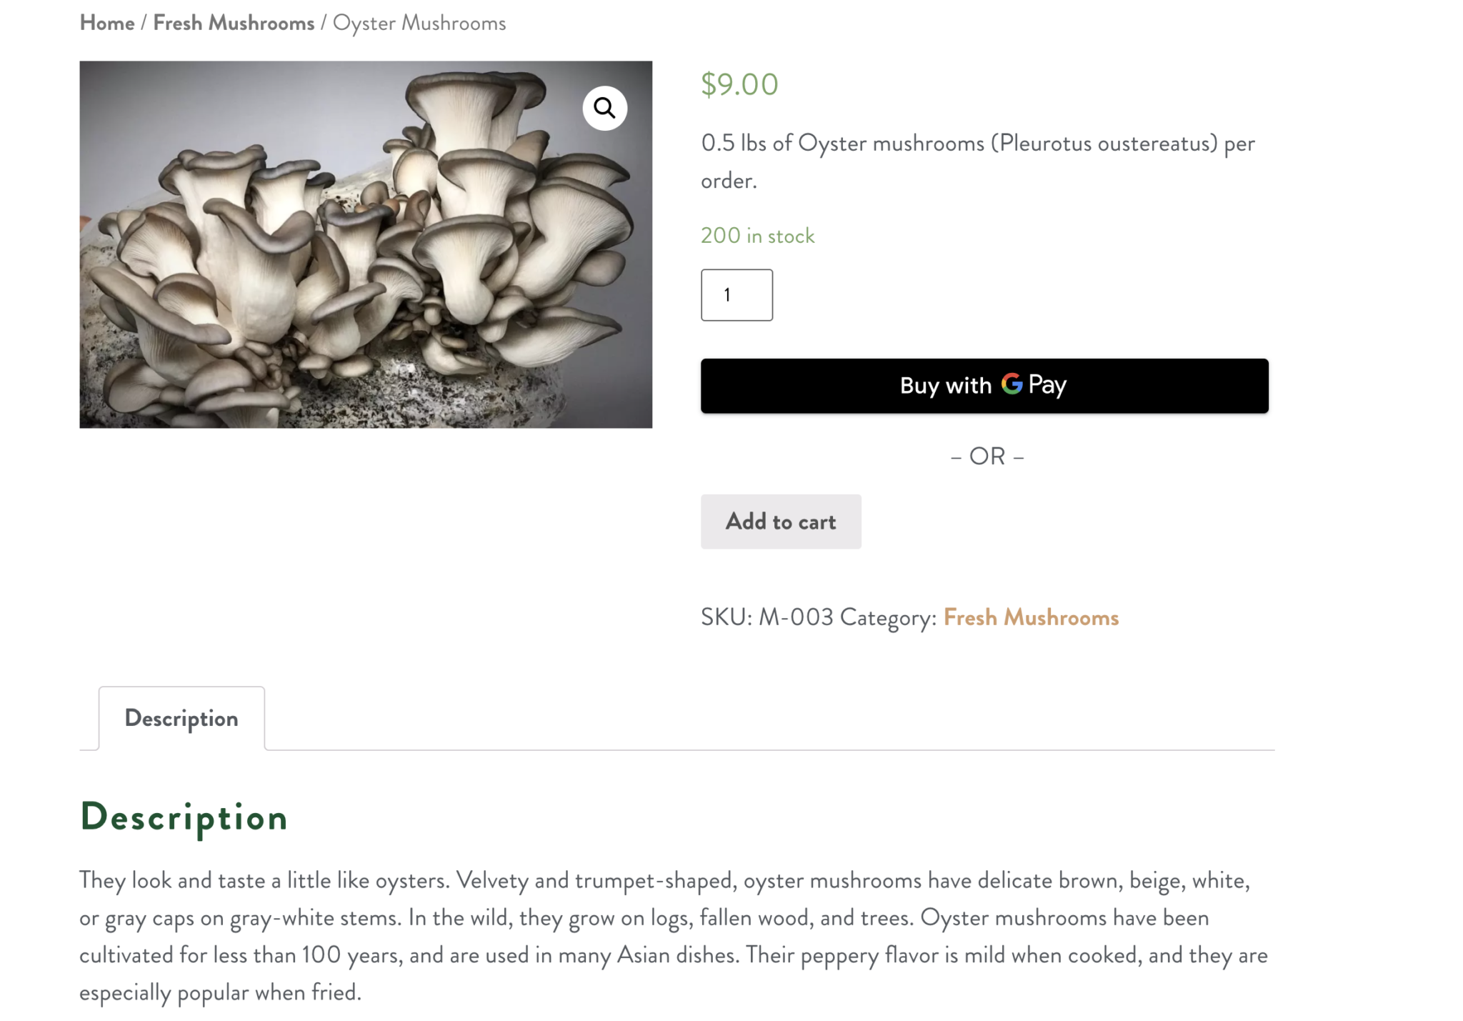Viewport: 1463px width, 1021px height.
Task: Open Fresh Mushrooms category link near SKU
Action: pos(1031,617)
